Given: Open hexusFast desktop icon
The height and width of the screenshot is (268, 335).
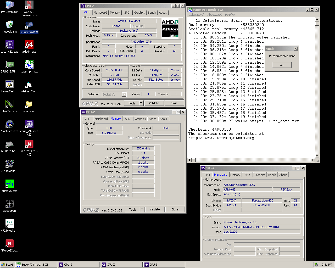Looking at the screenshot, I should pyautogui.click(x=9, y=87).
